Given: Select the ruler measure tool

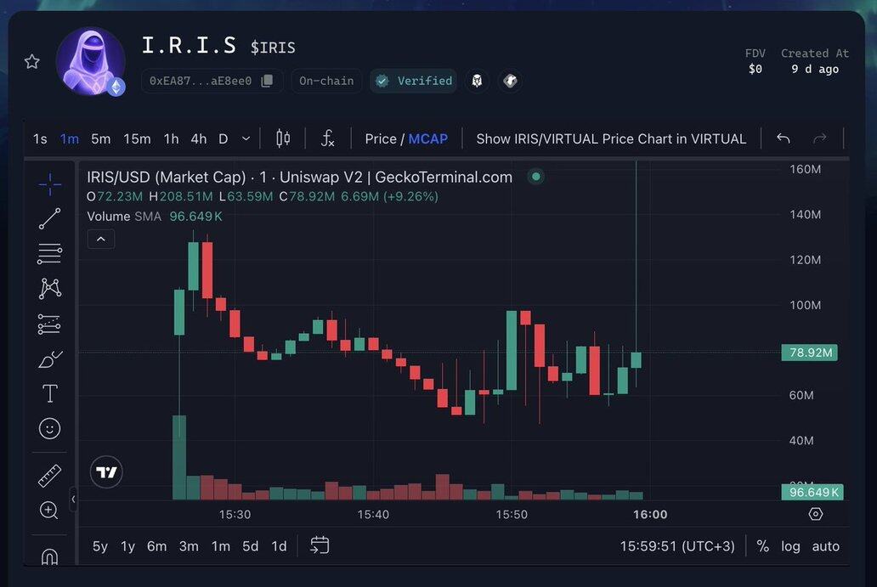Looking at the screenshot, I should [49, 476].
